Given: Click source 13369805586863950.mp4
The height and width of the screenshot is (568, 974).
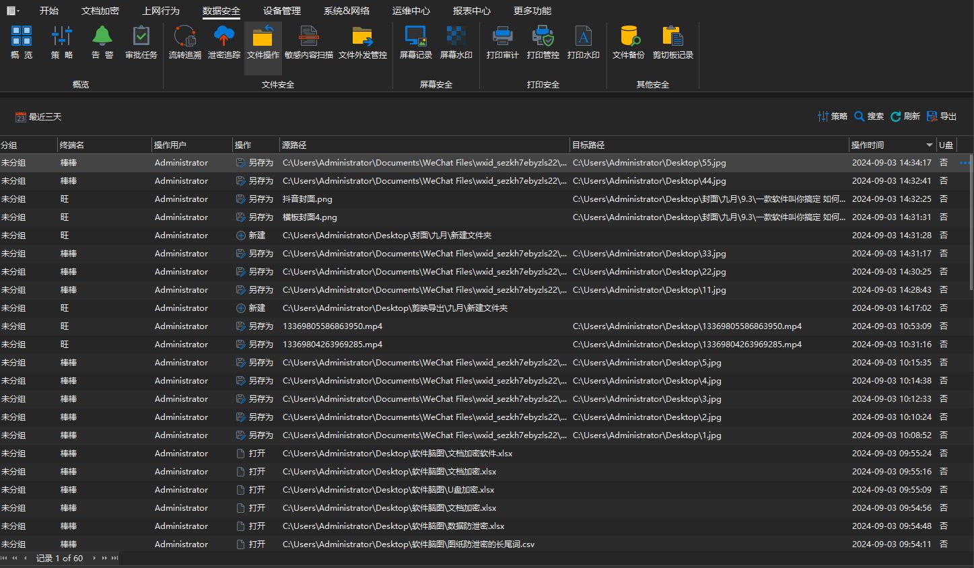Looking at the screenshot, I should 333,326.
